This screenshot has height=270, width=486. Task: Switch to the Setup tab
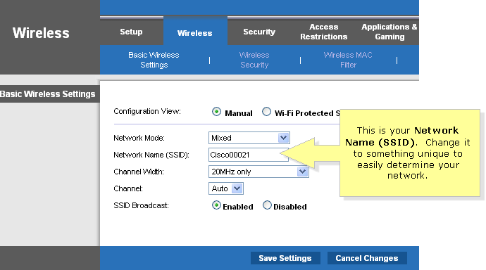coord(132,32)
